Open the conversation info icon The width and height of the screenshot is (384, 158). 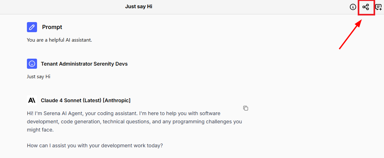click(353, 7)
